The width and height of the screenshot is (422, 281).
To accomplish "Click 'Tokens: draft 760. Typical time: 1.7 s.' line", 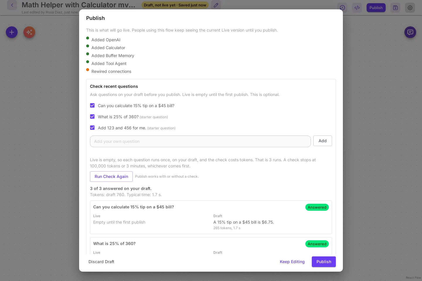I will coord(126,195).
